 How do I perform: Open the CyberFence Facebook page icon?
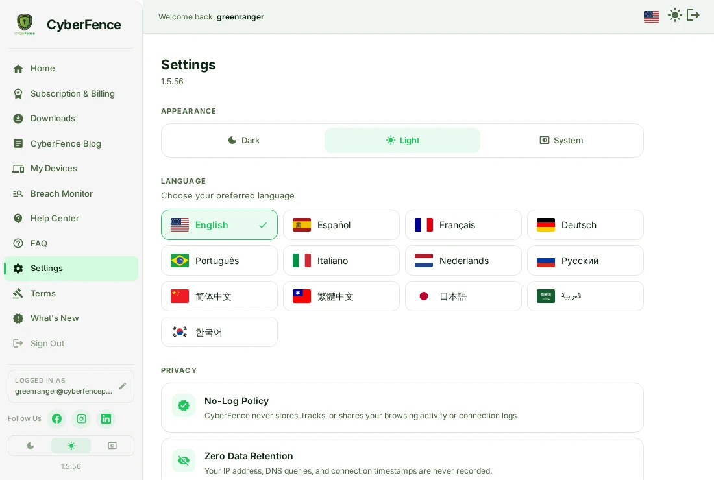point(56,418)
